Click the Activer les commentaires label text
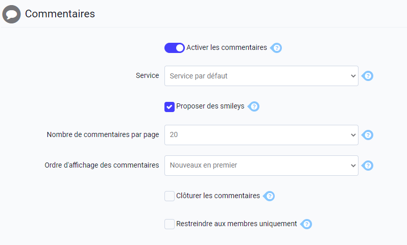This screenshot has height=245, width=407. (227, 48)
